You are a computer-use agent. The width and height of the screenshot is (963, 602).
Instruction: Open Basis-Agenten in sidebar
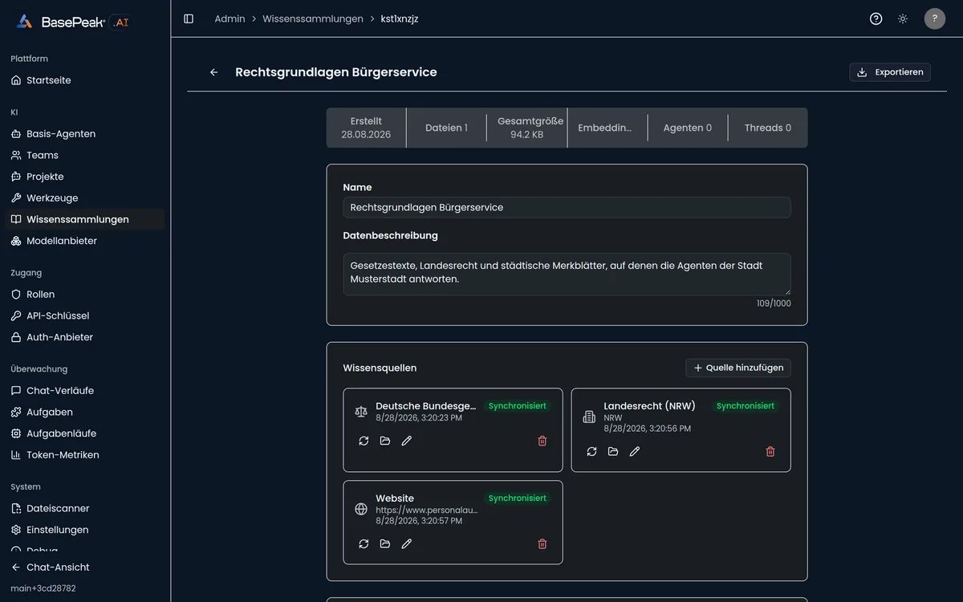85,134
